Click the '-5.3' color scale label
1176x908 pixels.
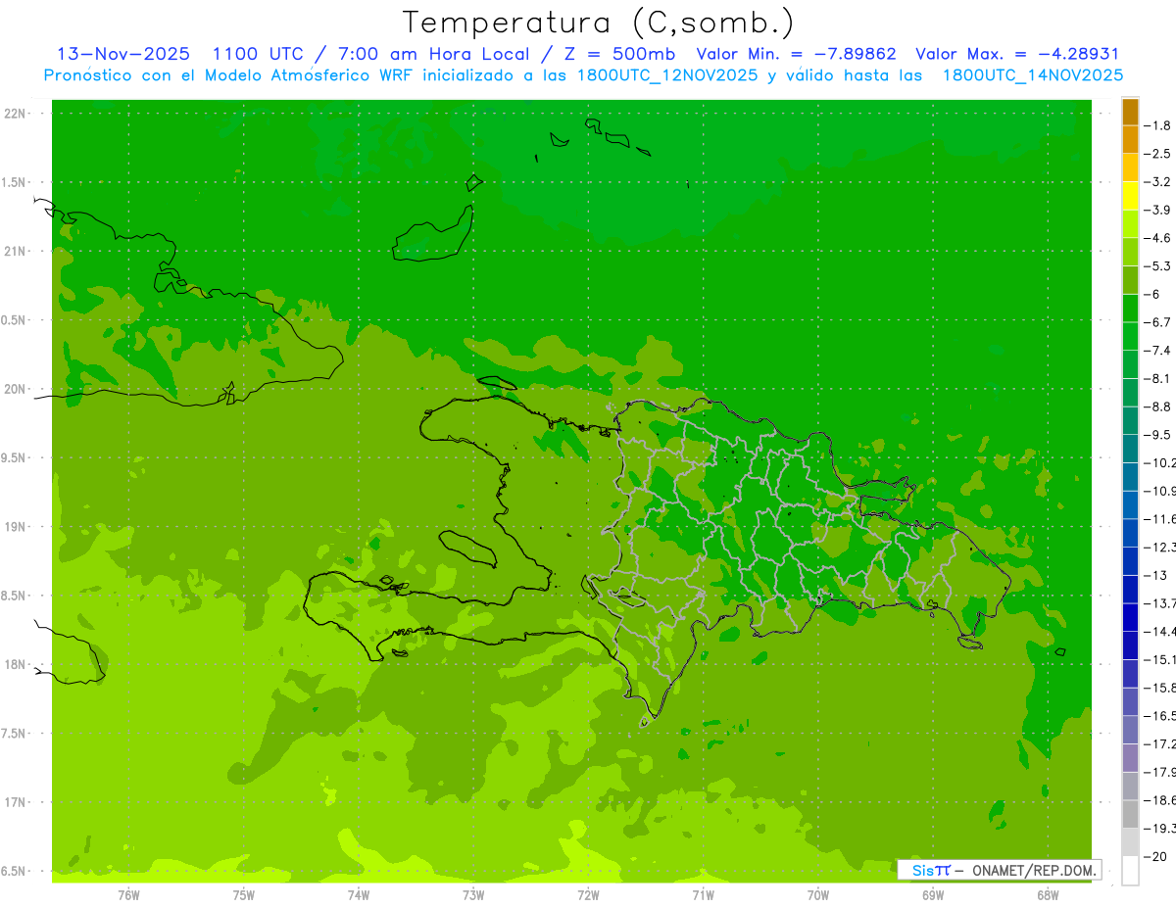coord(1156,266)
